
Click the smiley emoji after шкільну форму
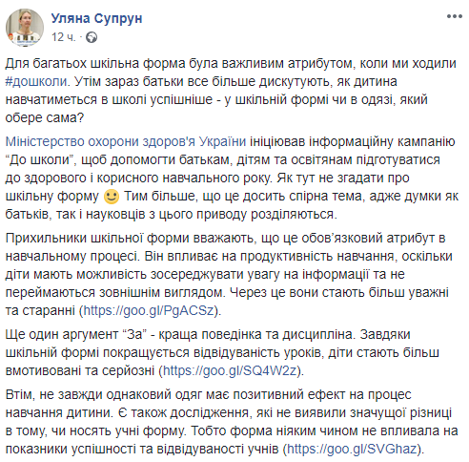(x=112, y=197)
